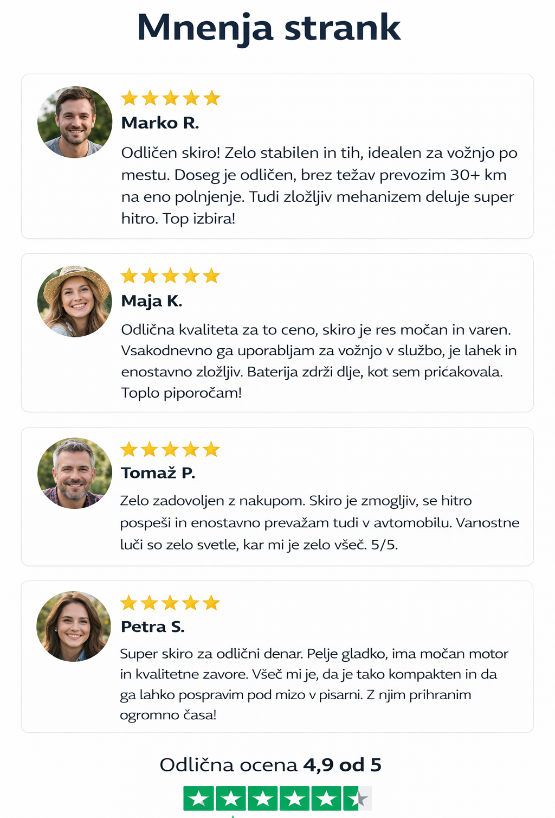Click the 'Mnenja strank' heading
The width and height of the screenshot is (555, 818).
point(269,27)
